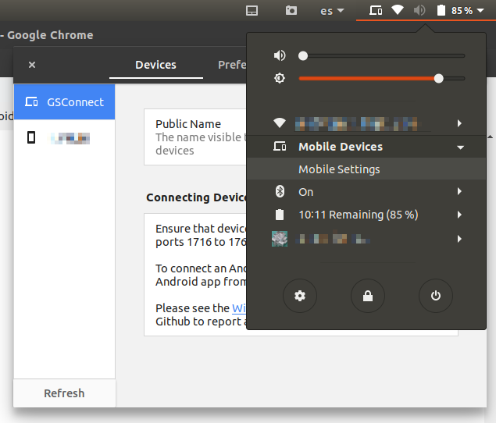
Task: Expand the Wi-Fi network submenu arrow
Action: coord(459,123)
